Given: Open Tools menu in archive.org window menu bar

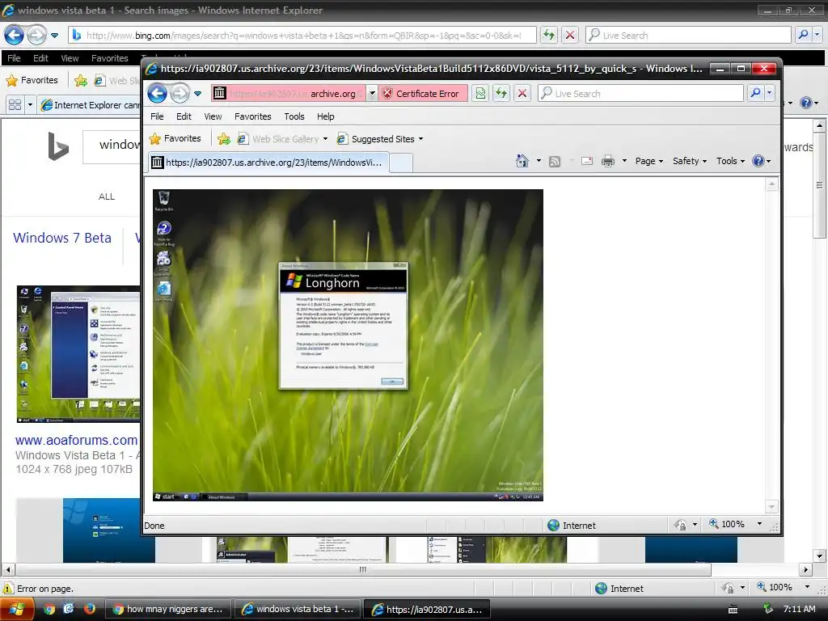Looking at the screenshot, I should click(x=294, y=116).
